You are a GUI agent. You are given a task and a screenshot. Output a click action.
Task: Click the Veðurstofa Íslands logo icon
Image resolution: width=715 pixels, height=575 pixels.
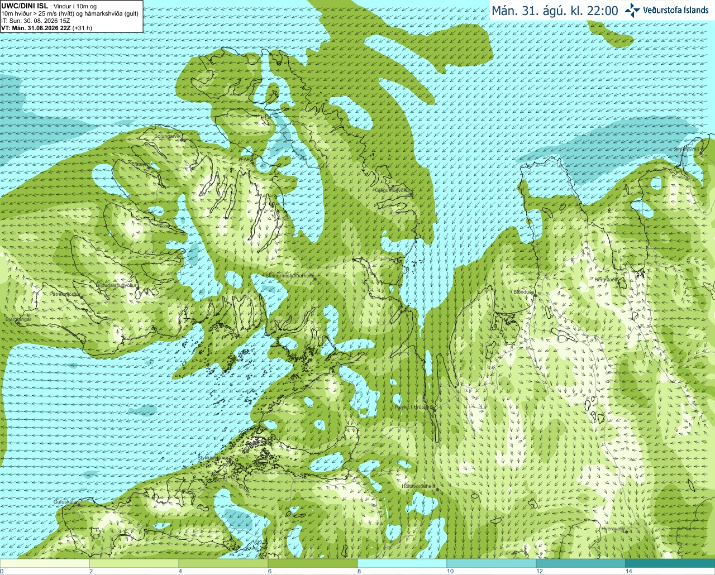click(632, 10)
